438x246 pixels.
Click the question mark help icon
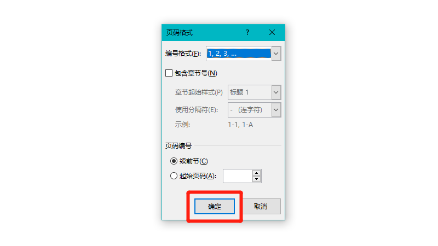[x=247, y=33]
